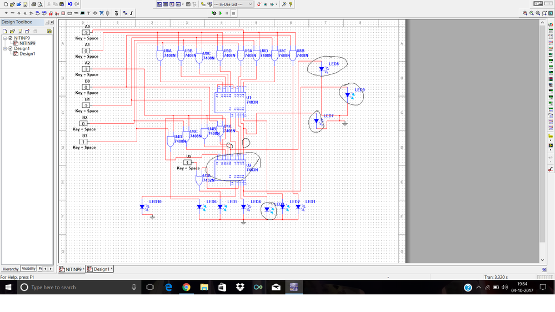555x312 pixels.
Task: Click the vertical scrollbar down arrow
Action: (x=542, y=260)
